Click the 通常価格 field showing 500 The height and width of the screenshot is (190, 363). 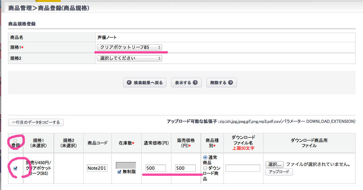click(156, 168)
